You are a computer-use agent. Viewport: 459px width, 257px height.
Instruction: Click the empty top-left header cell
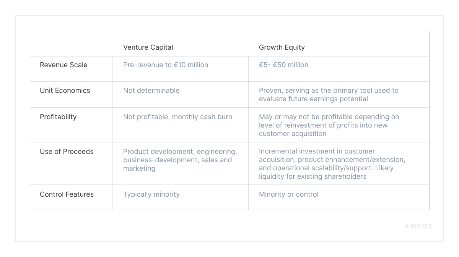tap(72, 44)
